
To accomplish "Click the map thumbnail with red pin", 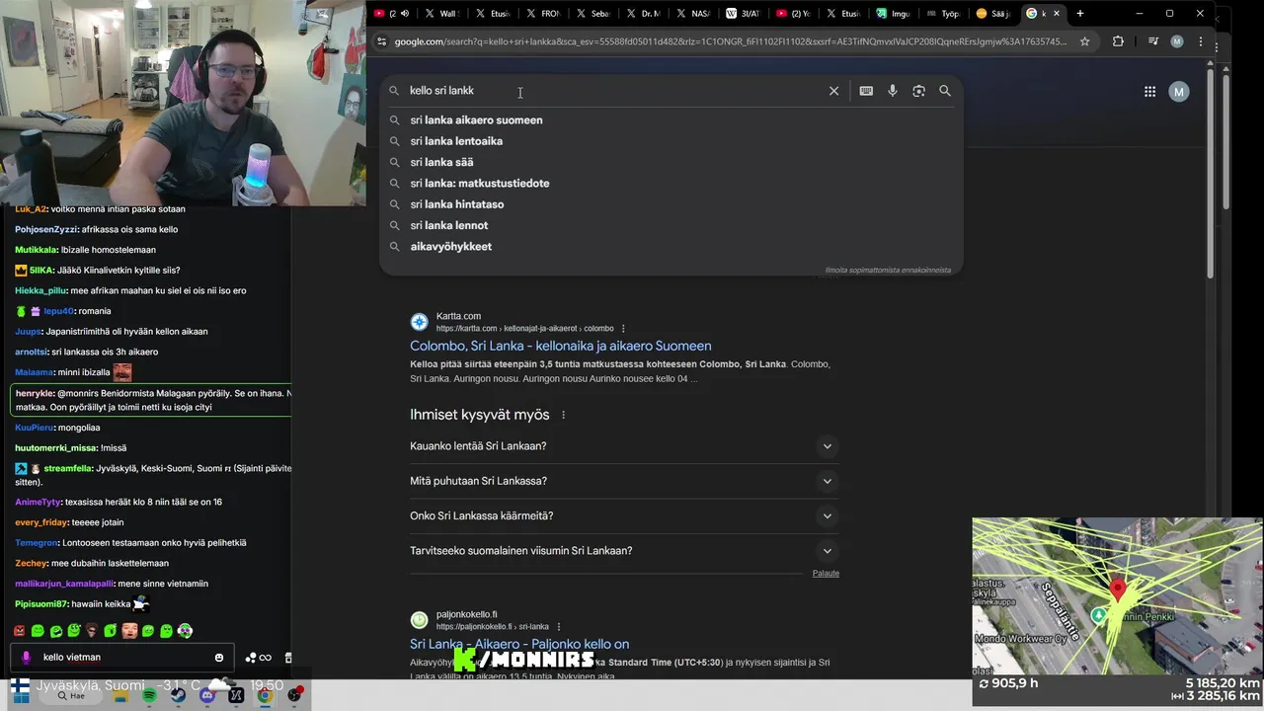I will [1117, 596].
